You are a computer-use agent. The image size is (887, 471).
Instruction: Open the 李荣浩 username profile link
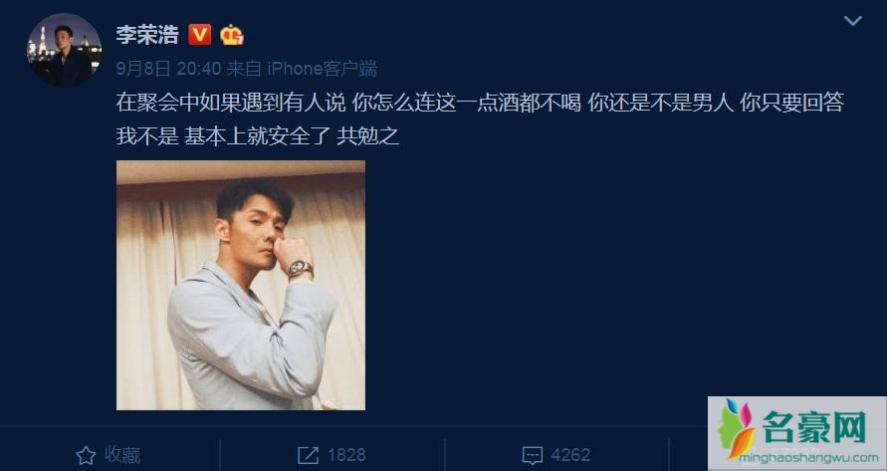[x=147, y=35]
